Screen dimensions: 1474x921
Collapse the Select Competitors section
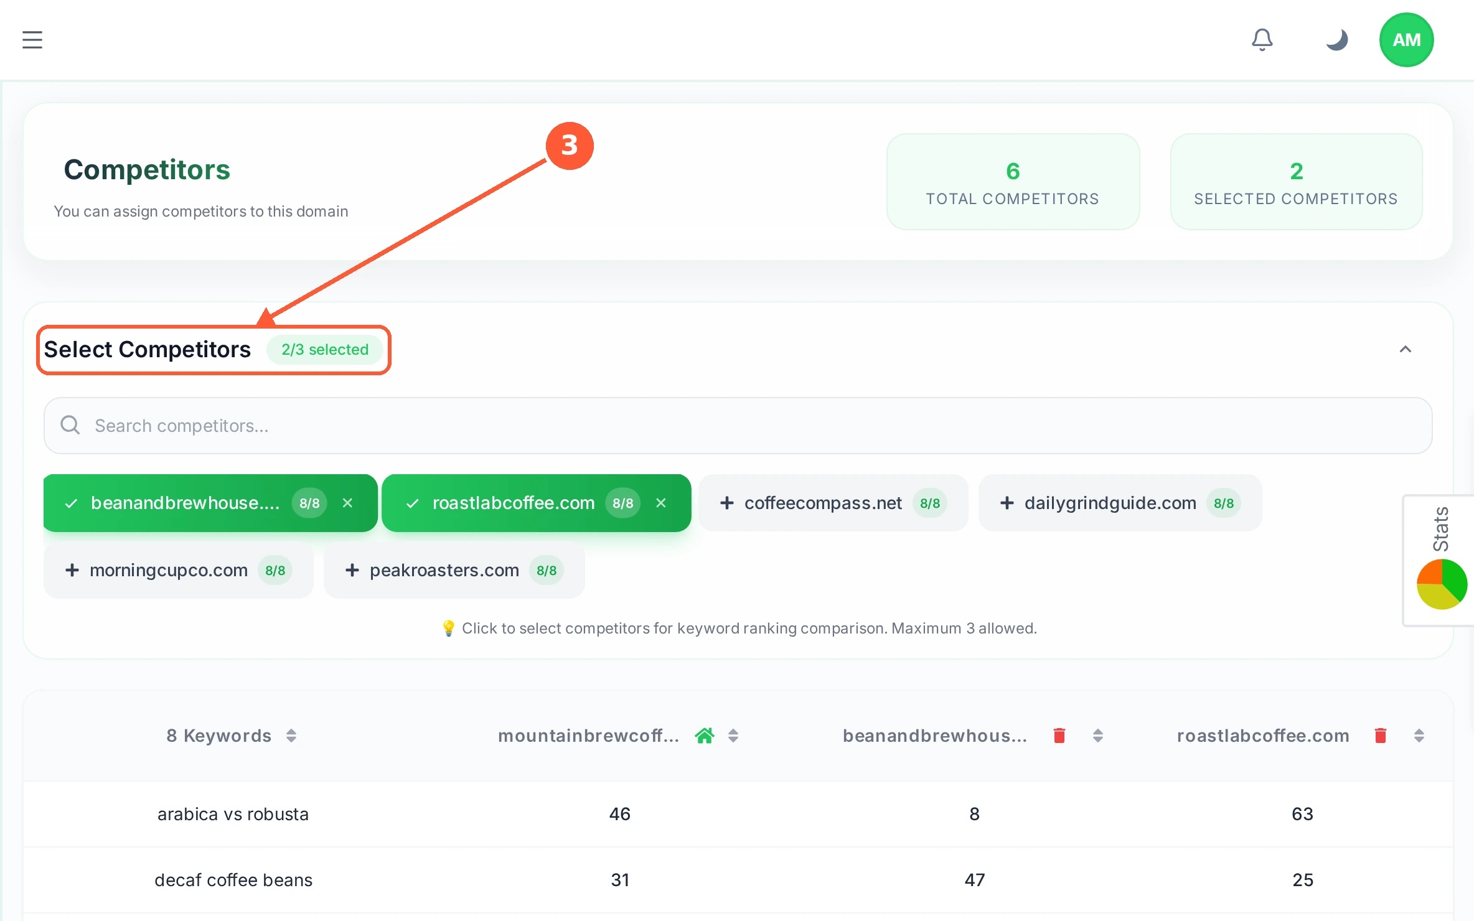click(1405, 349)
